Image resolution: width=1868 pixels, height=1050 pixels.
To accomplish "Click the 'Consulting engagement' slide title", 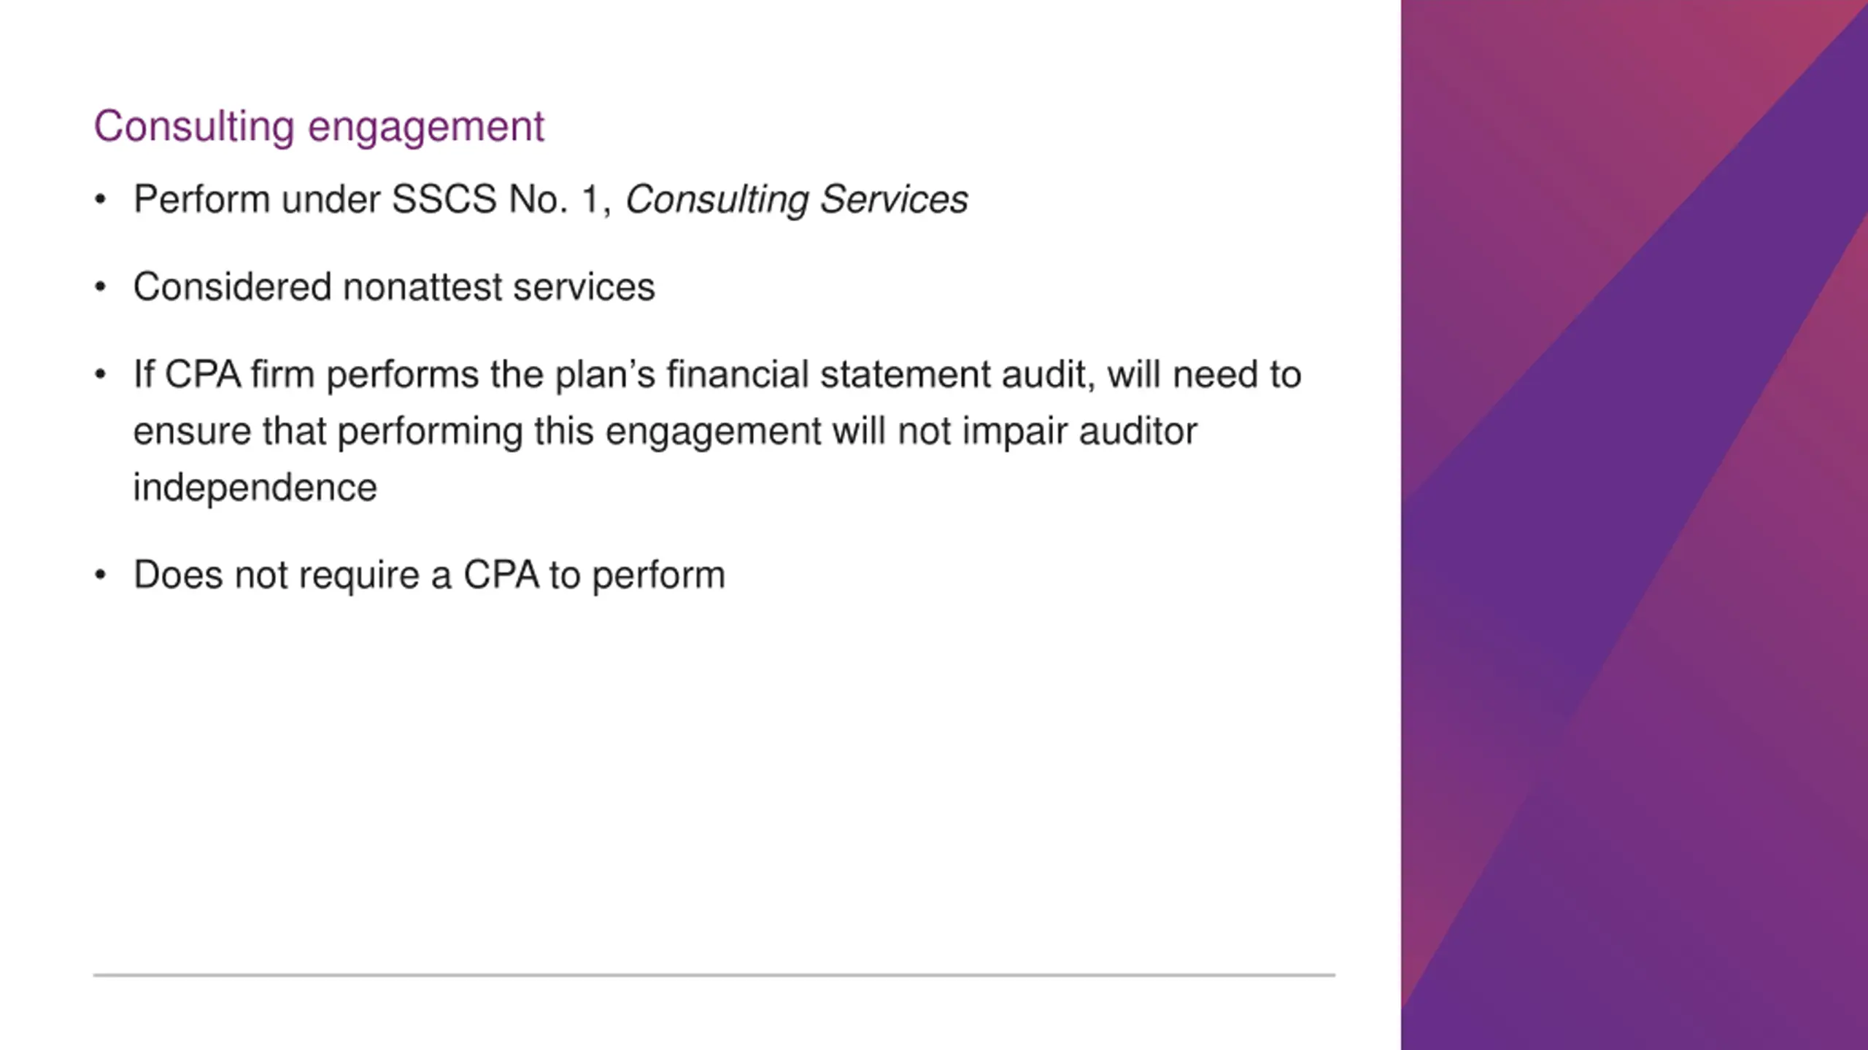I will point(319,127).
